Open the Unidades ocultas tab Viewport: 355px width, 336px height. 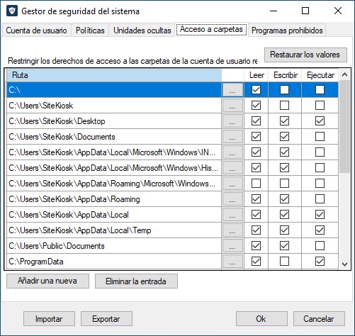click(x=142, y=30)
